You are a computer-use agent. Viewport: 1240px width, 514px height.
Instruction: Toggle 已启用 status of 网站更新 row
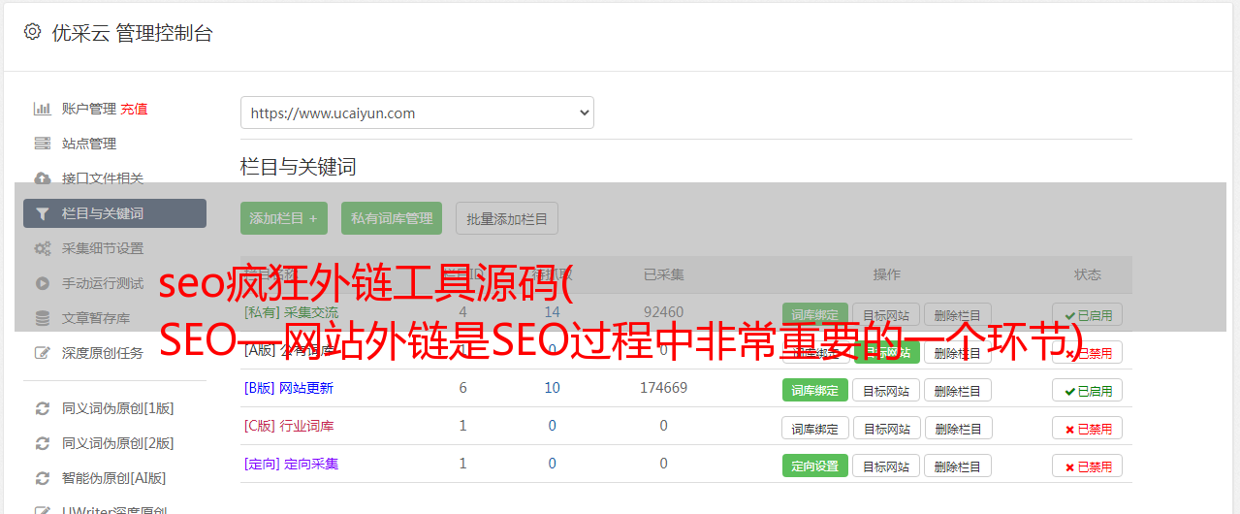1088,390
